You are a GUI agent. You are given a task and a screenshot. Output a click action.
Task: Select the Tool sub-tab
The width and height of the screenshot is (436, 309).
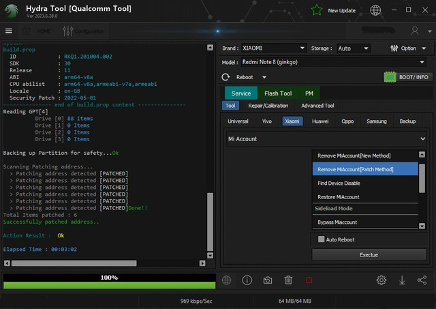pos(230,106)
